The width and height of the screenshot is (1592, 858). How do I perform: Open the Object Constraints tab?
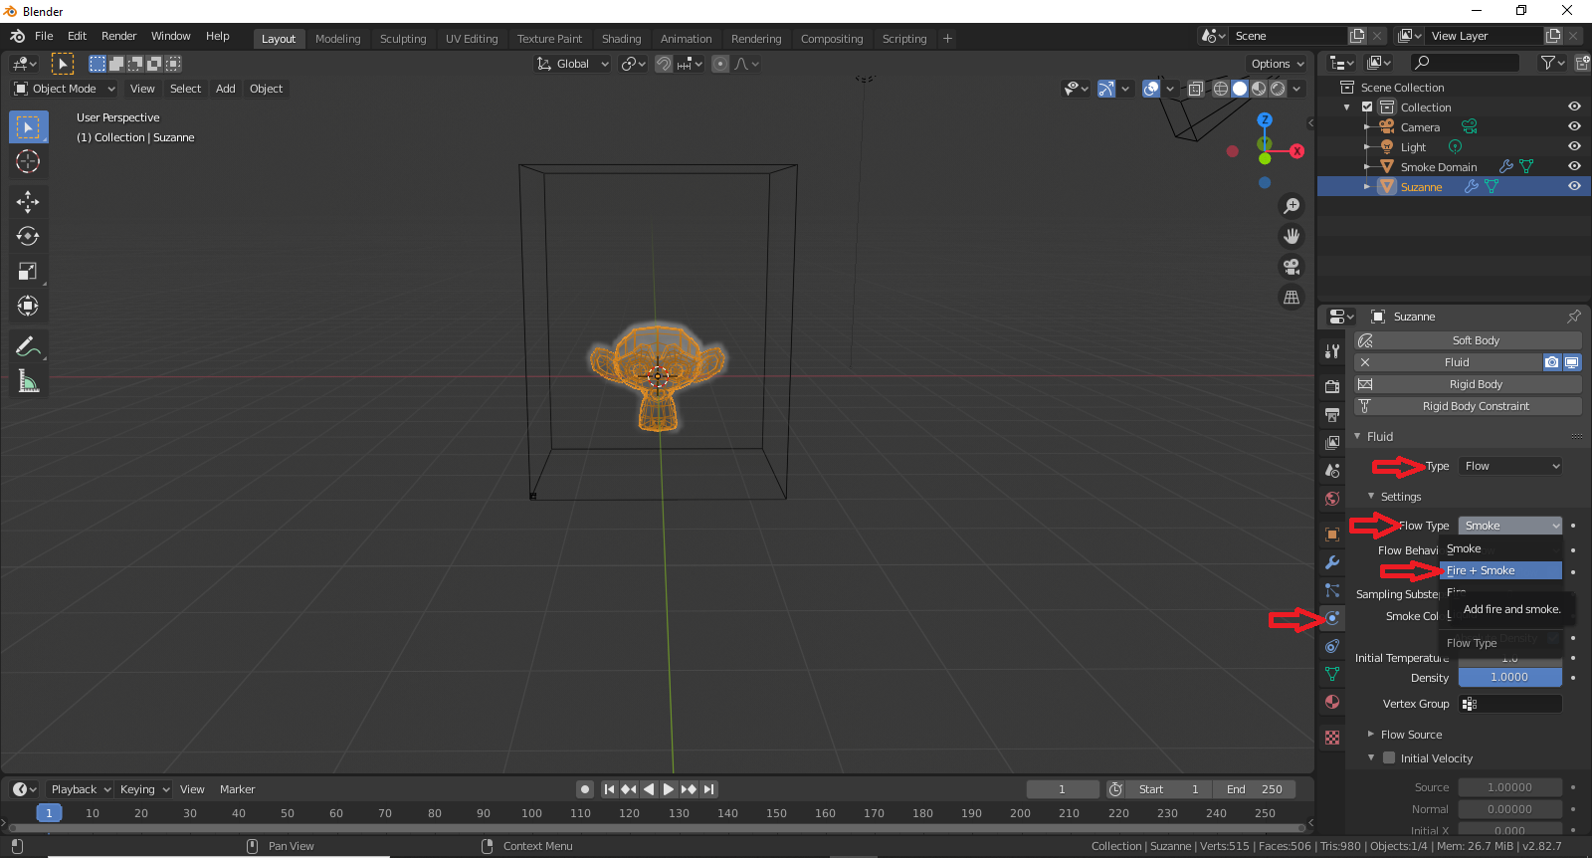pyautogui.click(x=1332, y=646)
